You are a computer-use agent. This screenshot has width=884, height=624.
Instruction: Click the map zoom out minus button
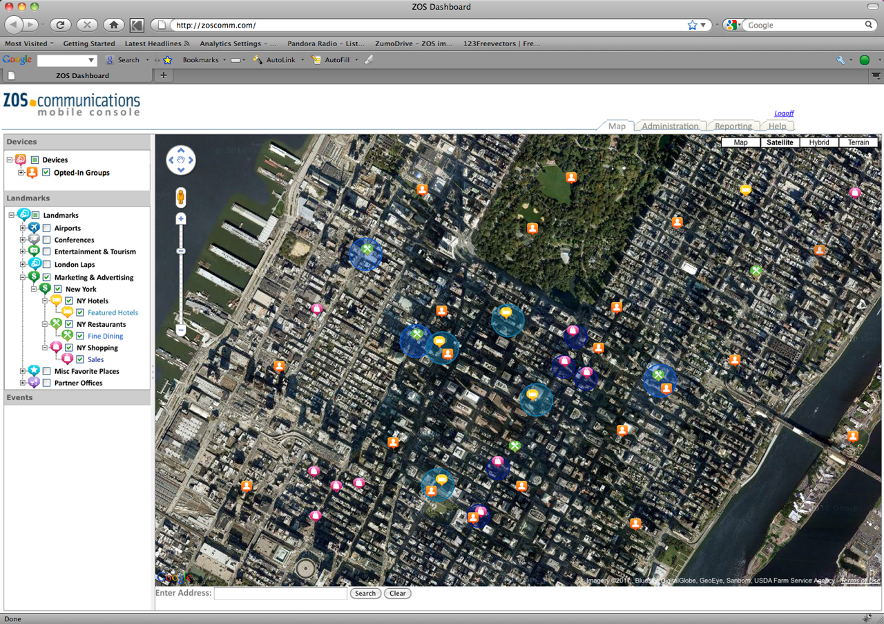click(181, 330)
